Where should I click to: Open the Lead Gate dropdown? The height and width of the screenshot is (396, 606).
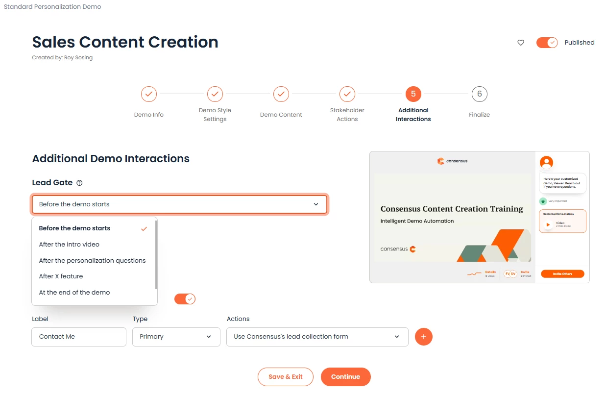tap(179, 204)
